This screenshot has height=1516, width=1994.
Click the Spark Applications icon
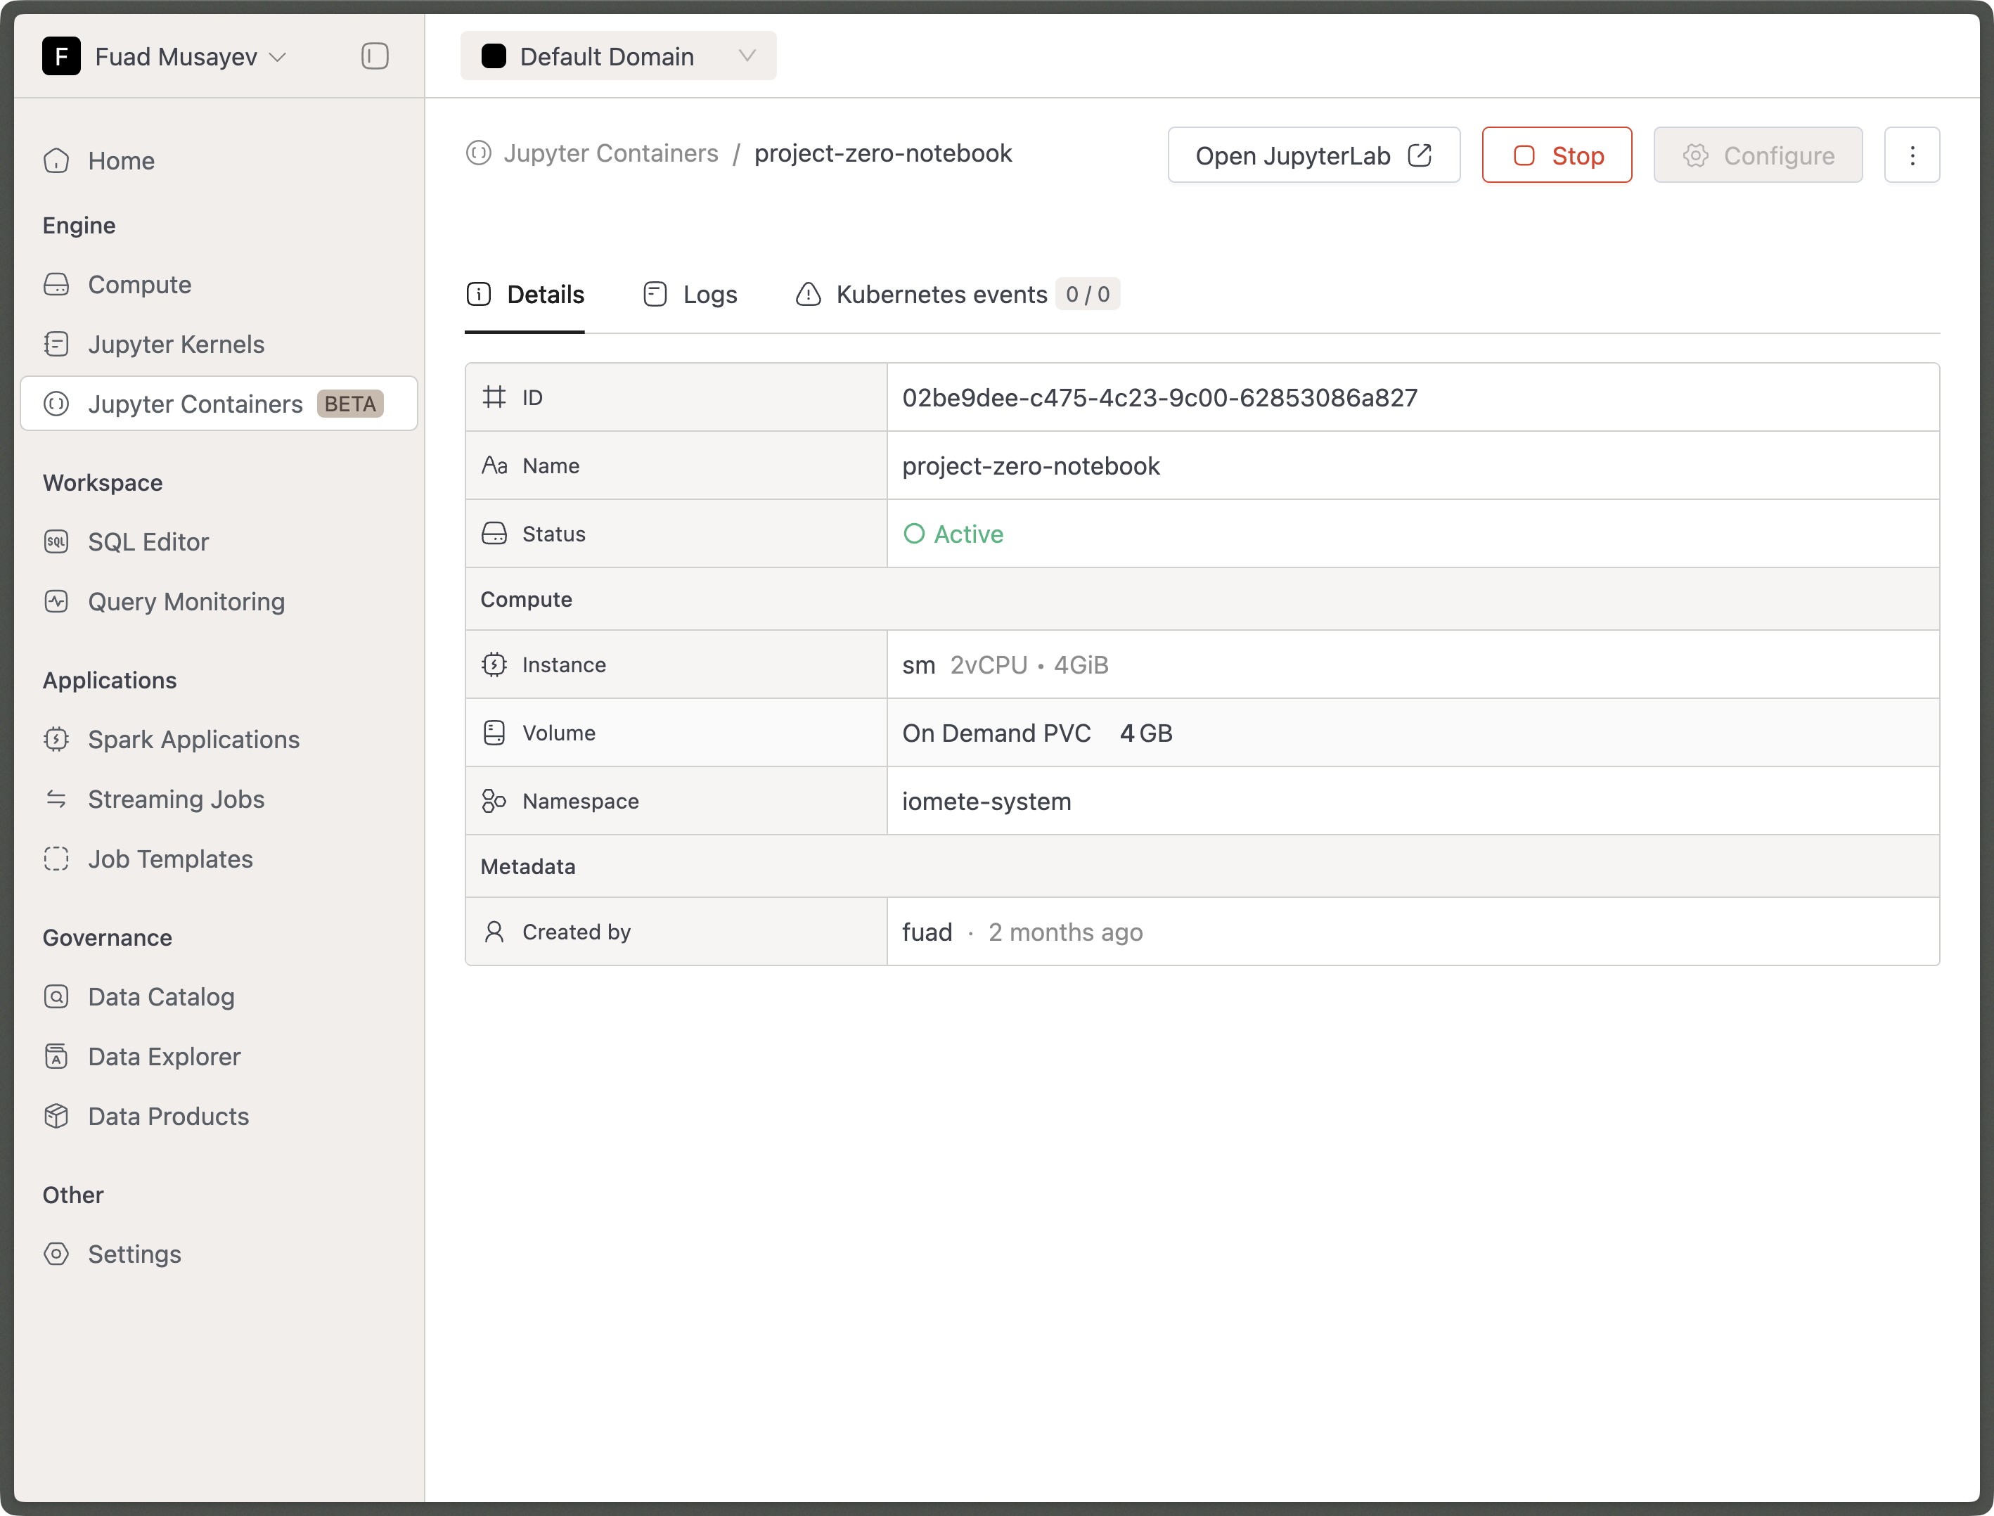[56, 739]
